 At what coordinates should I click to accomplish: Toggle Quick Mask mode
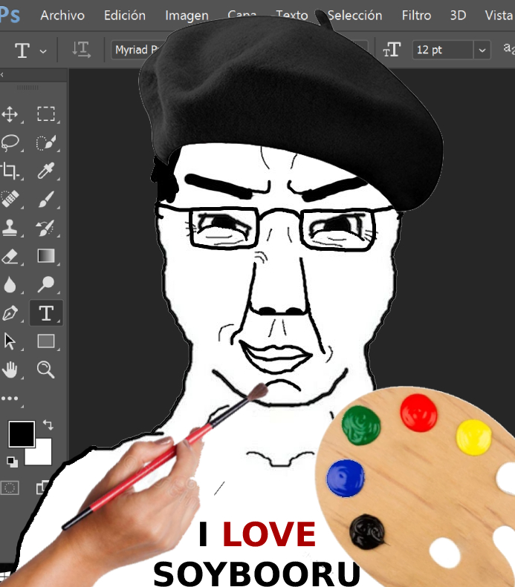click(x=10, y=488)
